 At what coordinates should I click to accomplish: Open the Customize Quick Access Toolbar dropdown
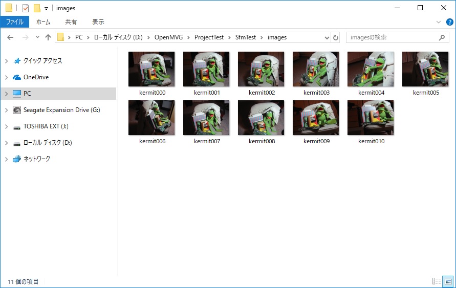46,8
